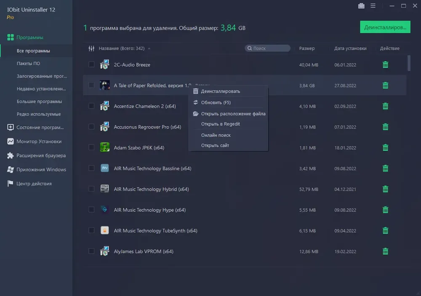Check the box for Accentize Chameleon 2

pyautogui.click(x=91, y=106)
